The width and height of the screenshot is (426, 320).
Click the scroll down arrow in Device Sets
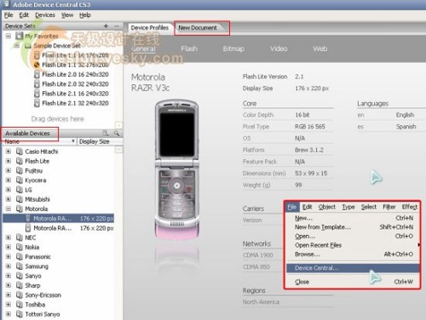[x=119, y=125]
